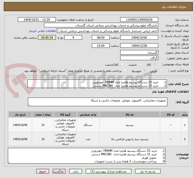Click the delivery province گلستان field
This screenshot has width=193, height=178.
point(139,53)
